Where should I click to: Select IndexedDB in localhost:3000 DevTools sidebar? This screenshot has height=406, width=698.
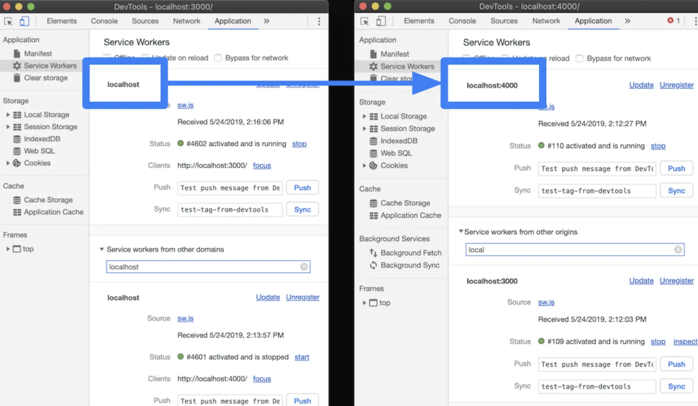tap(37, 139)
